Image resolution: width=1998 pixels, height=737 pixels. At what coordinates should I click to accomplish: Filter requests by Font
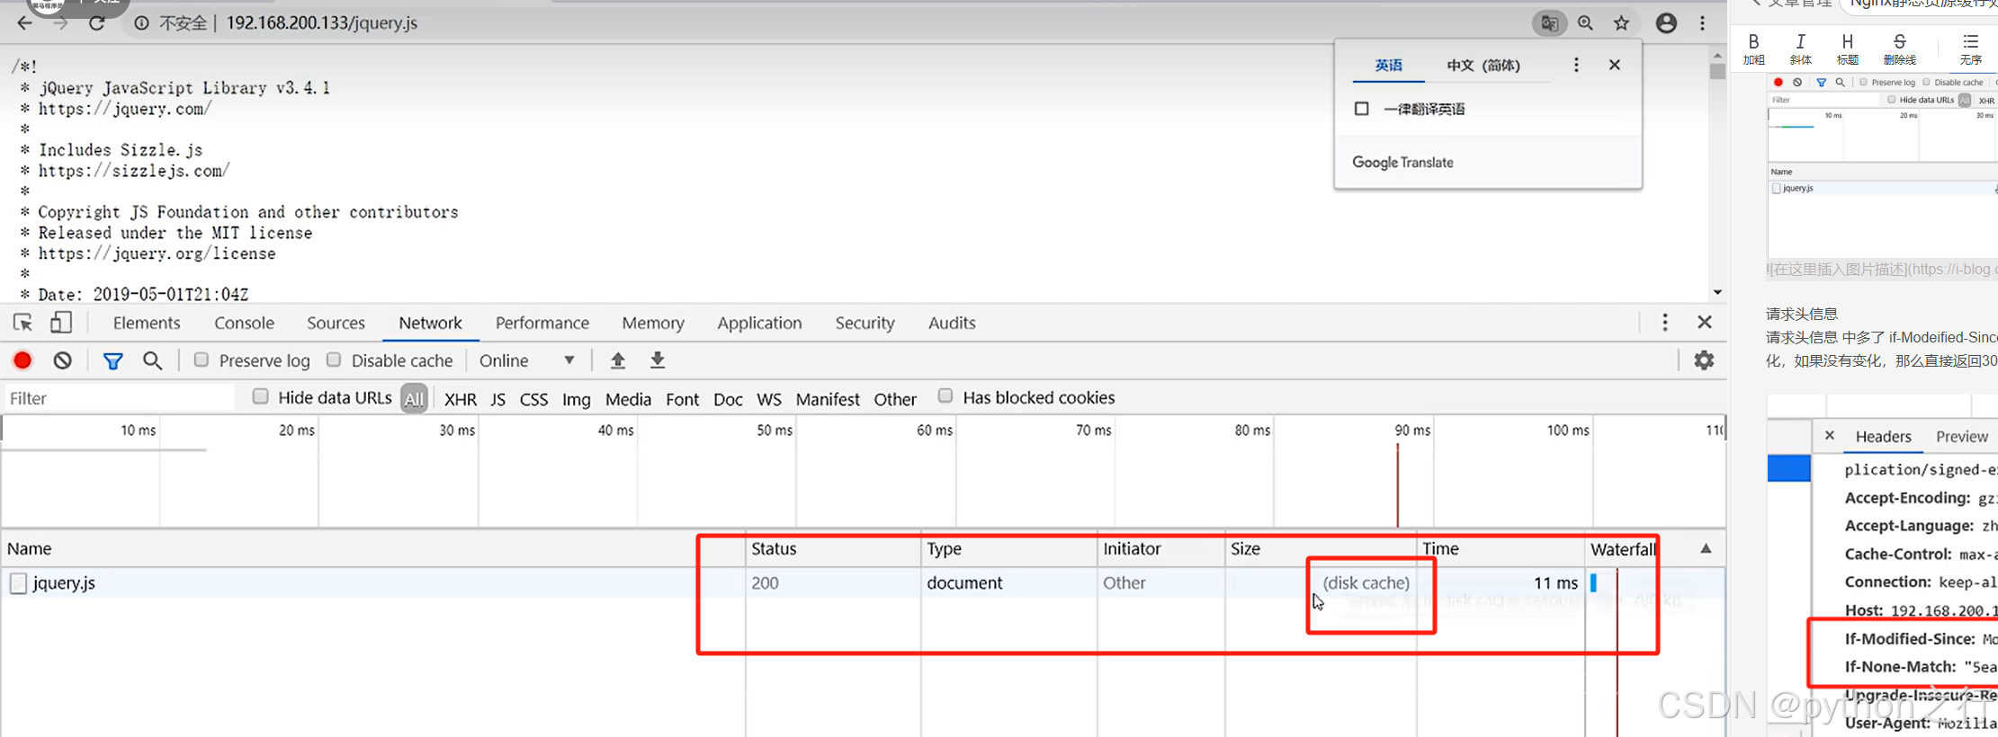pos(682,398)
